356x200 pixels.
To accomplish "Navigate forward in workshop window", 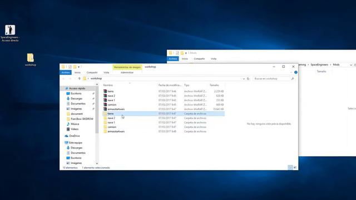I will tap(70, 78).
